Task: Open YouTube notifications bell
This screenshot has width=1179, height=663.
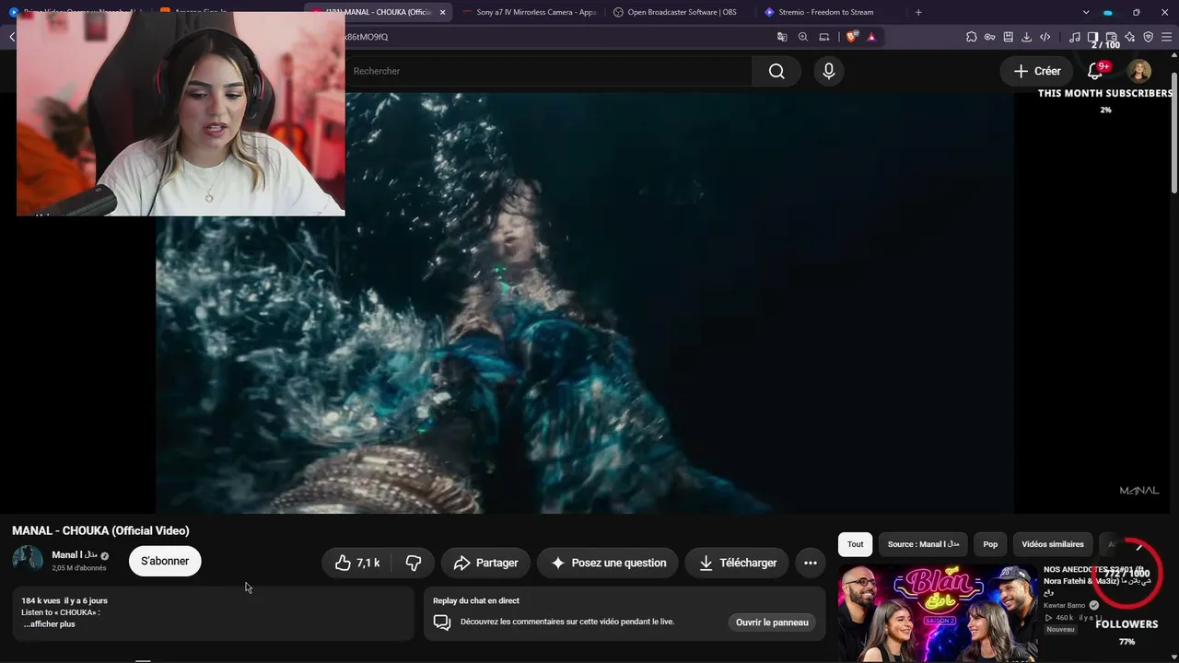Action: point(1095,71)
